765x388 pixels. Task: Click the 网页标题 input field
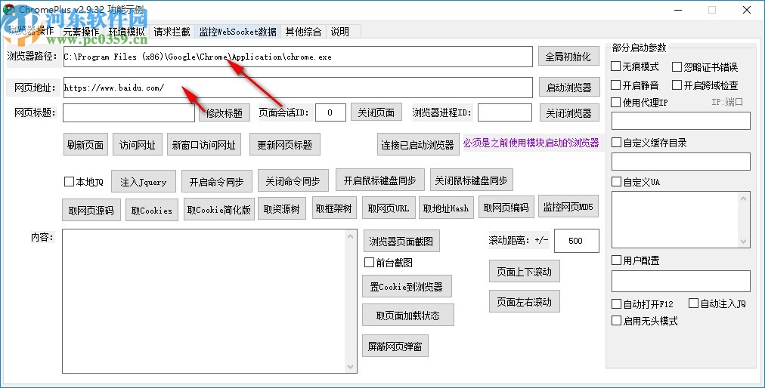click(x=129, y=112)
